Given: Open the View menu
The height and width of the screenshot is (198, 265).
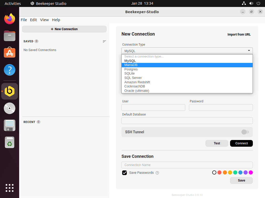Looking at the screenshot, I should point(45,20).
